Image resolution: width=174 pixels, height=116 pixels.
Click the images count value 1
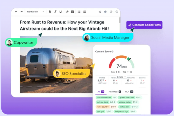click(141, 81)
